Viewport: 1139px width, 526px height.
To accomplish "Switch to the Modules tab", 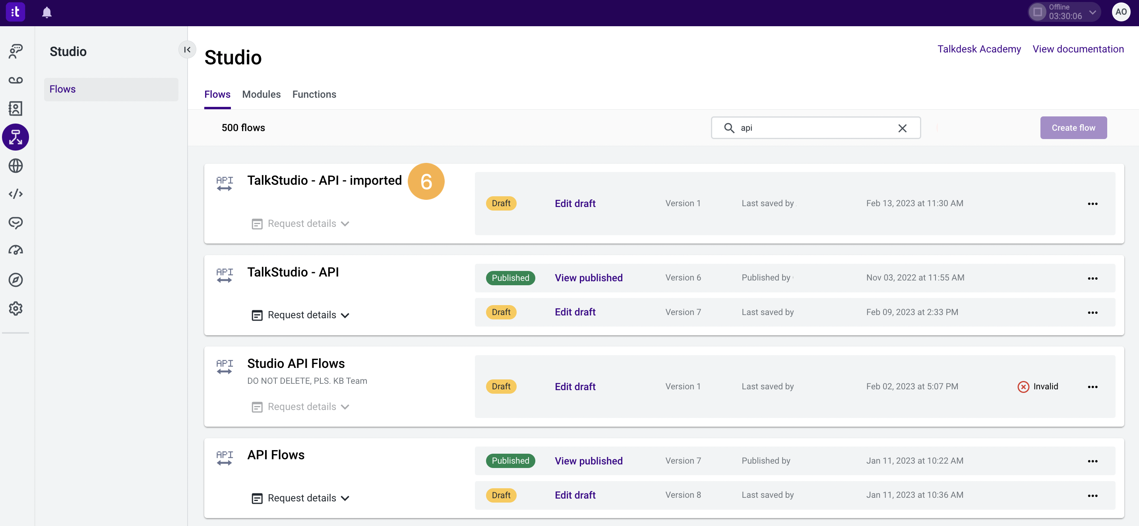I will coord(261,95).
